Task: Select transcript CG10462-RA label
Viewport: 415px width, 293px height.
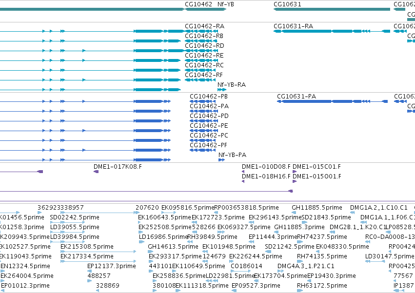Action: click(x=204, y=26)
